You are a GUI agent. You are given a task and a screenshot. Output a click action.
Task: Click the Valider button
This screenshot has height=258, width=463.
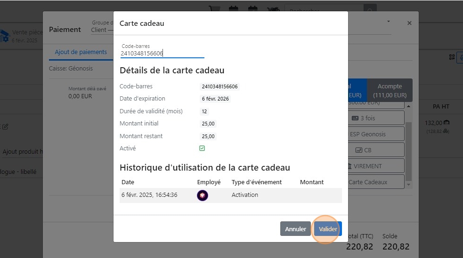pos(328,229)
